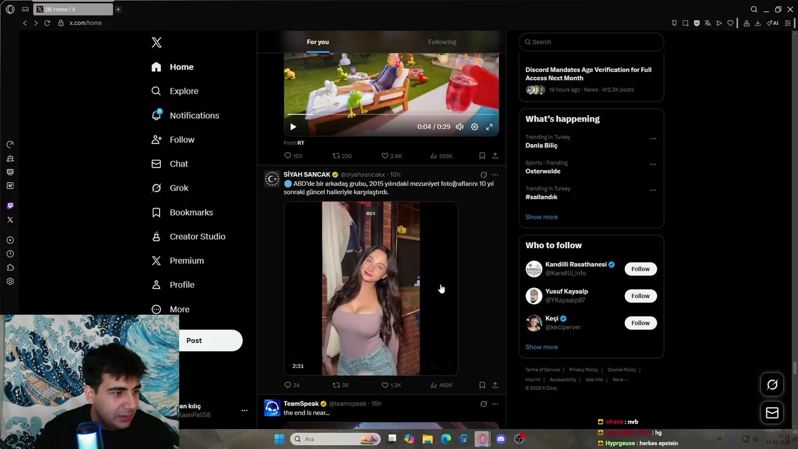Open Notifications page
798x449 pixels.
tap(185, 115)
